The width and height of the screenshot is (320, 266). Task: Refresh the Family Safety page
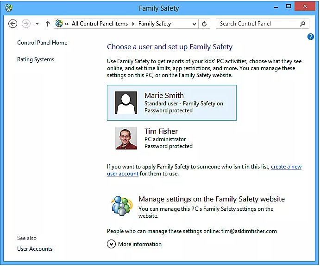coord(204,24)
